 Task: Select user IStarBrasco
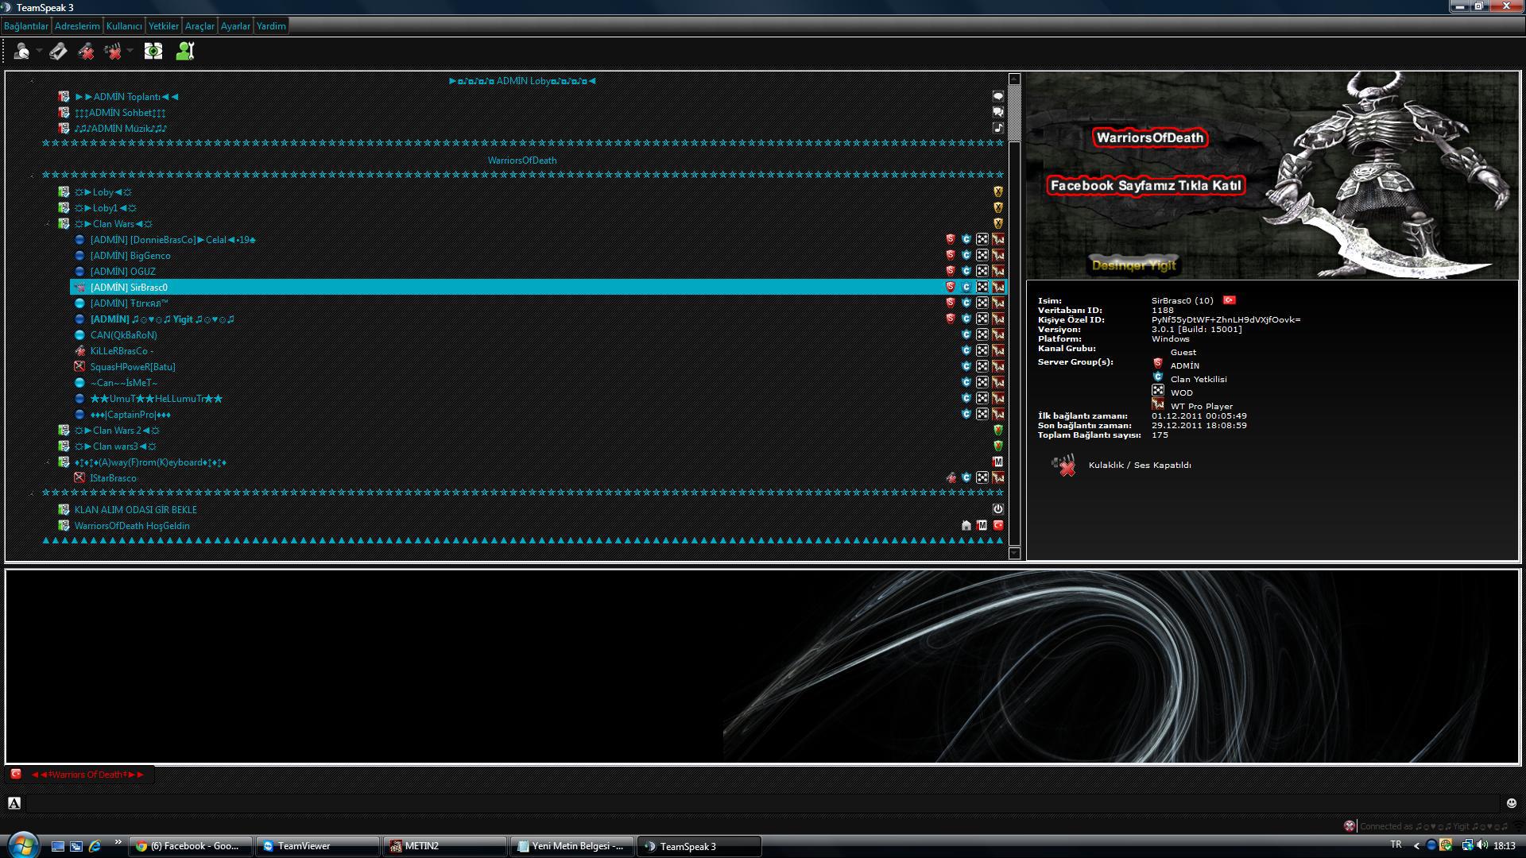pyautogui.click(x=113, y=478)
